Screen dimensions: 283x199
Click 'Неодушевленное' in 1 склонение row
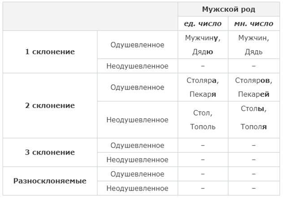(137, 66)
